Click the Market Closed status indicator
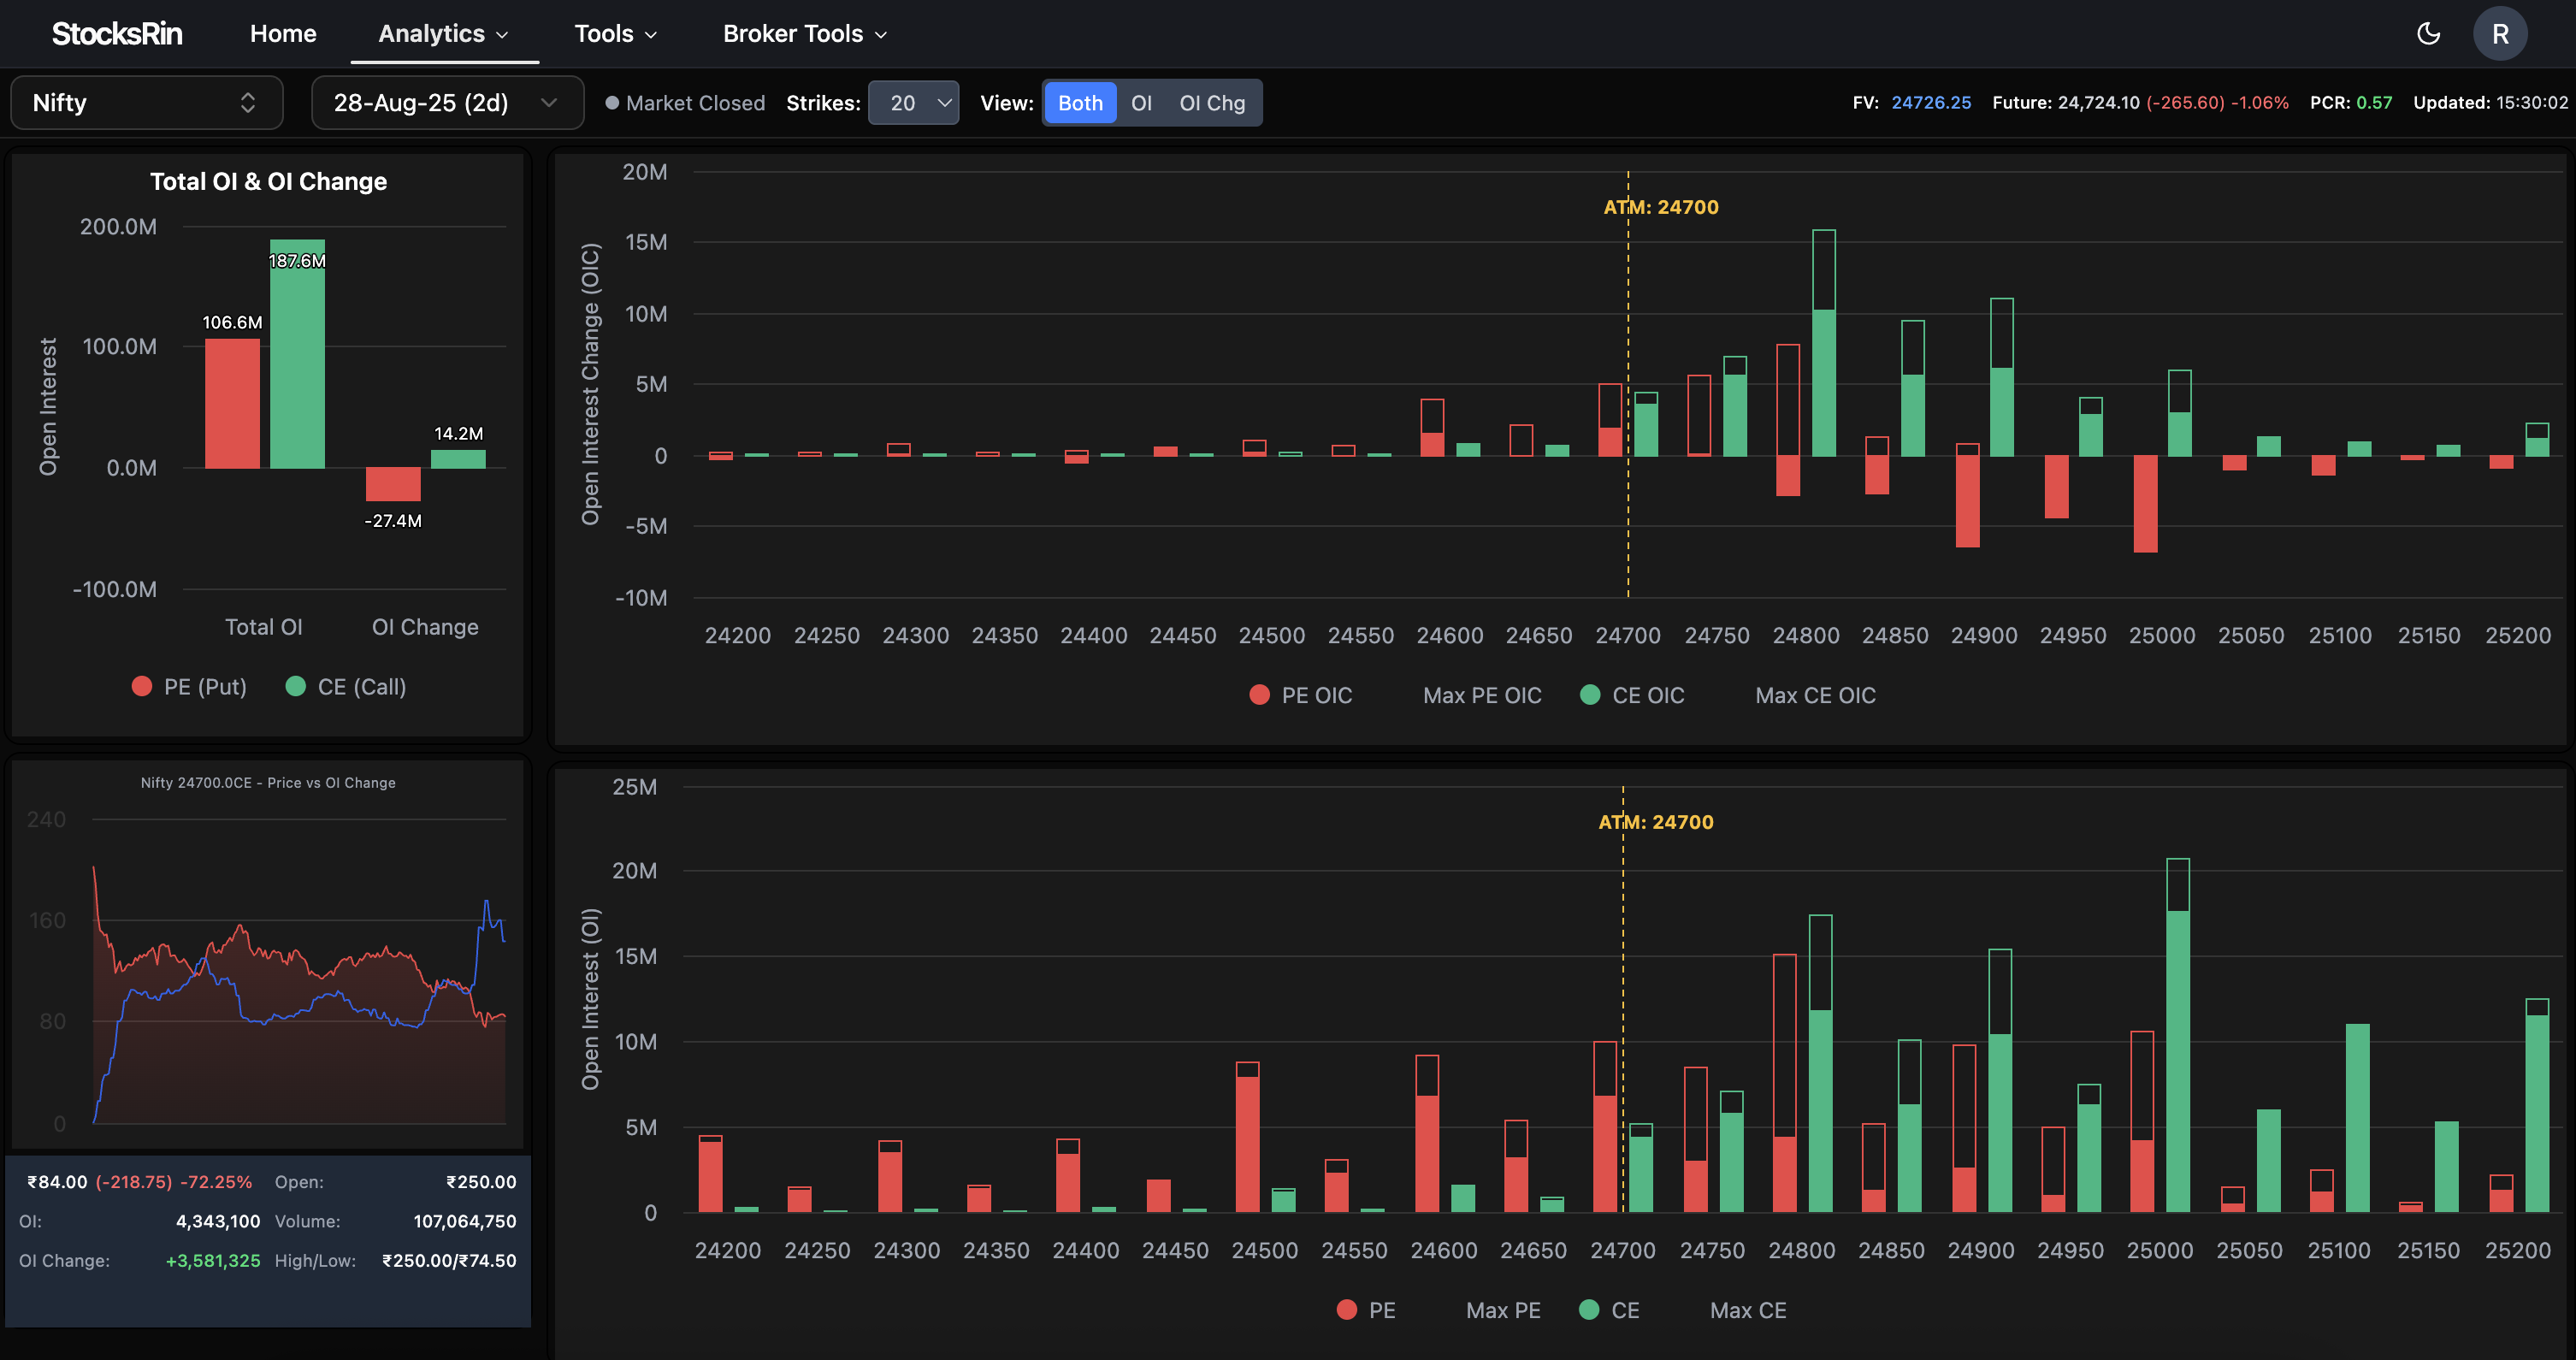Viewport: 2576px width, 1360px height. [x=685, y=103]
